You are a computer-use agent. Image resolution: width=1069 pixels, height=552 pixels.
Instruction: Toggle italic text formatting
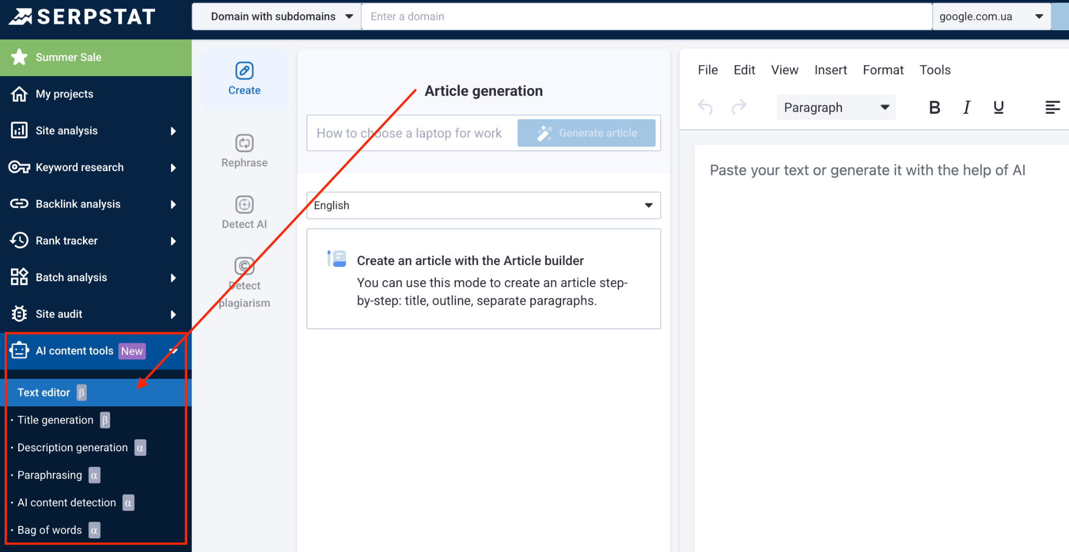click(x=966, y=107)
